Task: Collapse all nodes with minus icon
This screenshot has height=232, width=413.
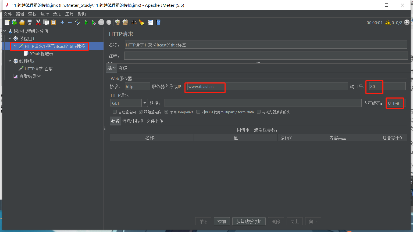Action: pyautogui.click(x=70, y=22)
